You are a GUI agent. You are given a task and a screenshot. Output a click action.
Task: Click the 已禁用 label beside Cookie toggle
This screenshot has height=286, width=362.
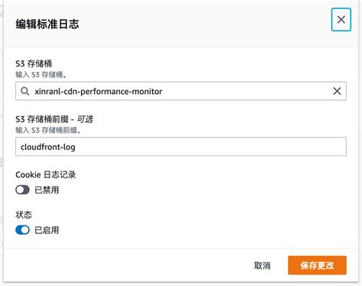pyautogui.click(x=47, y=190)
